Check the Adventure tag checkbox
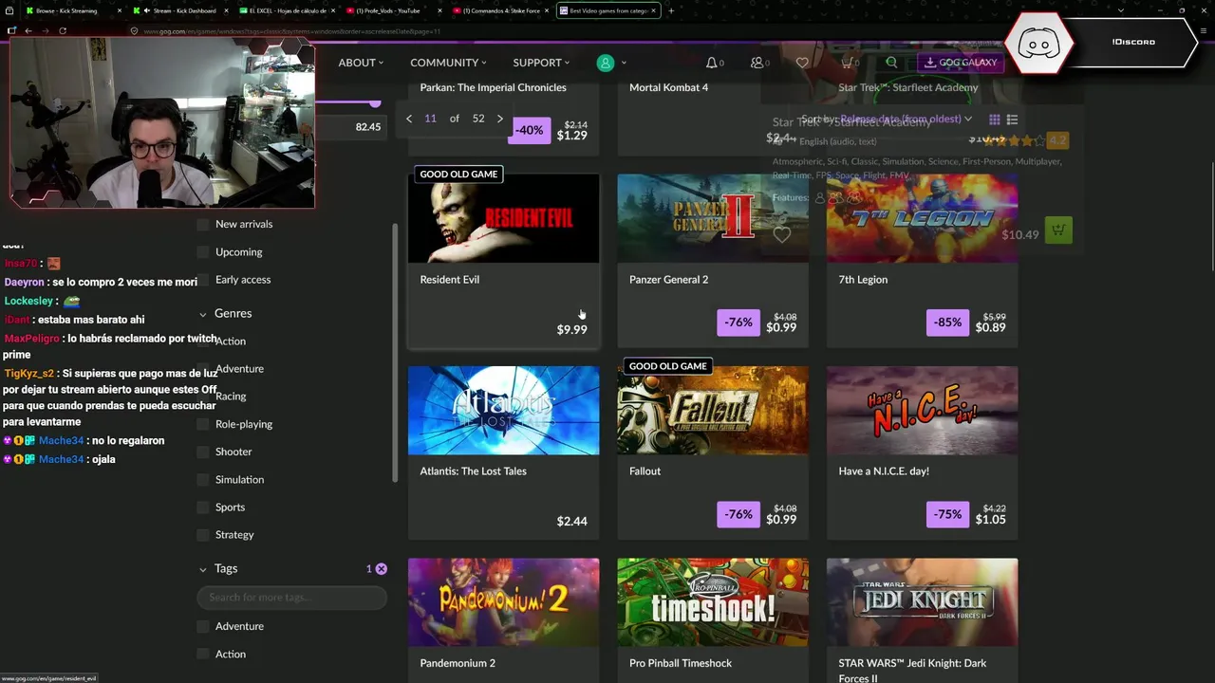 (x=202, y=626)
